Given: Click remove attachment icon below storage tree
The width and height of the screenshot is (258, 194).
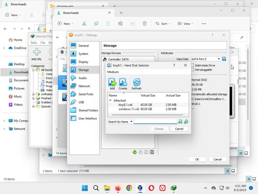Looking at the screenshot, I should [x=152, y=152].
